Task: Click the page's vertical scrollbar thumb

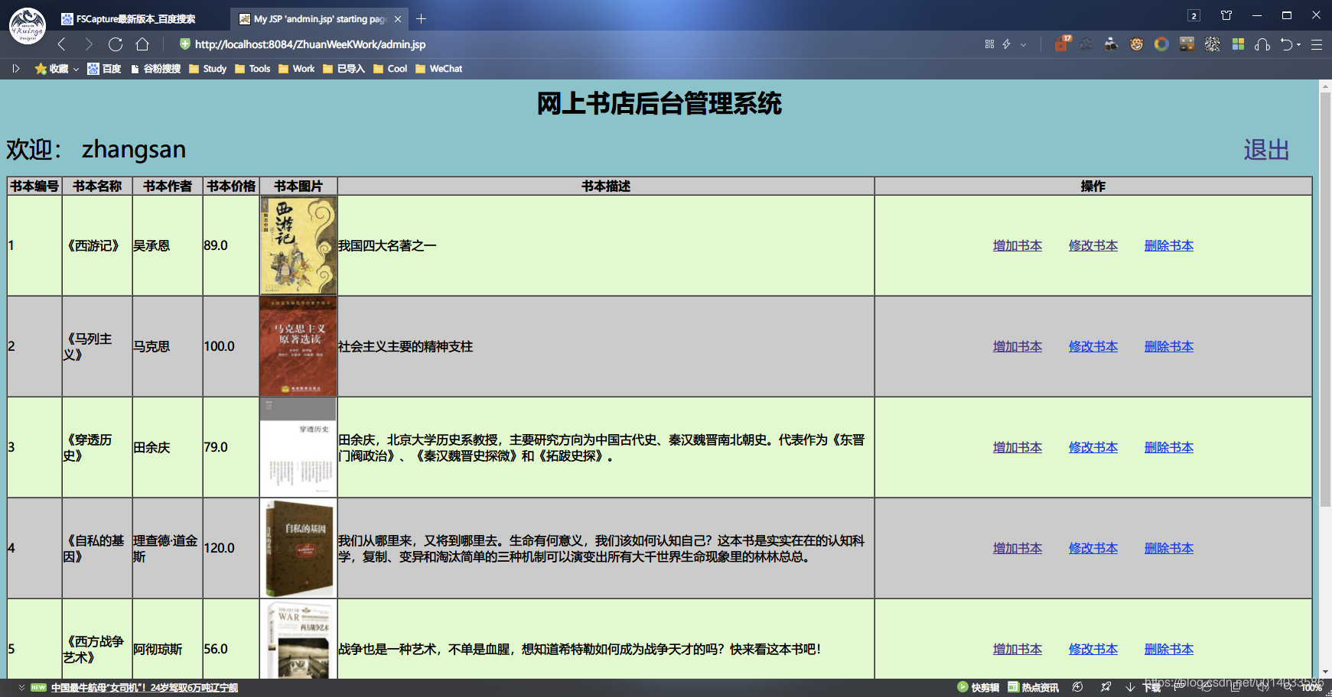Action: (1325, 300)
